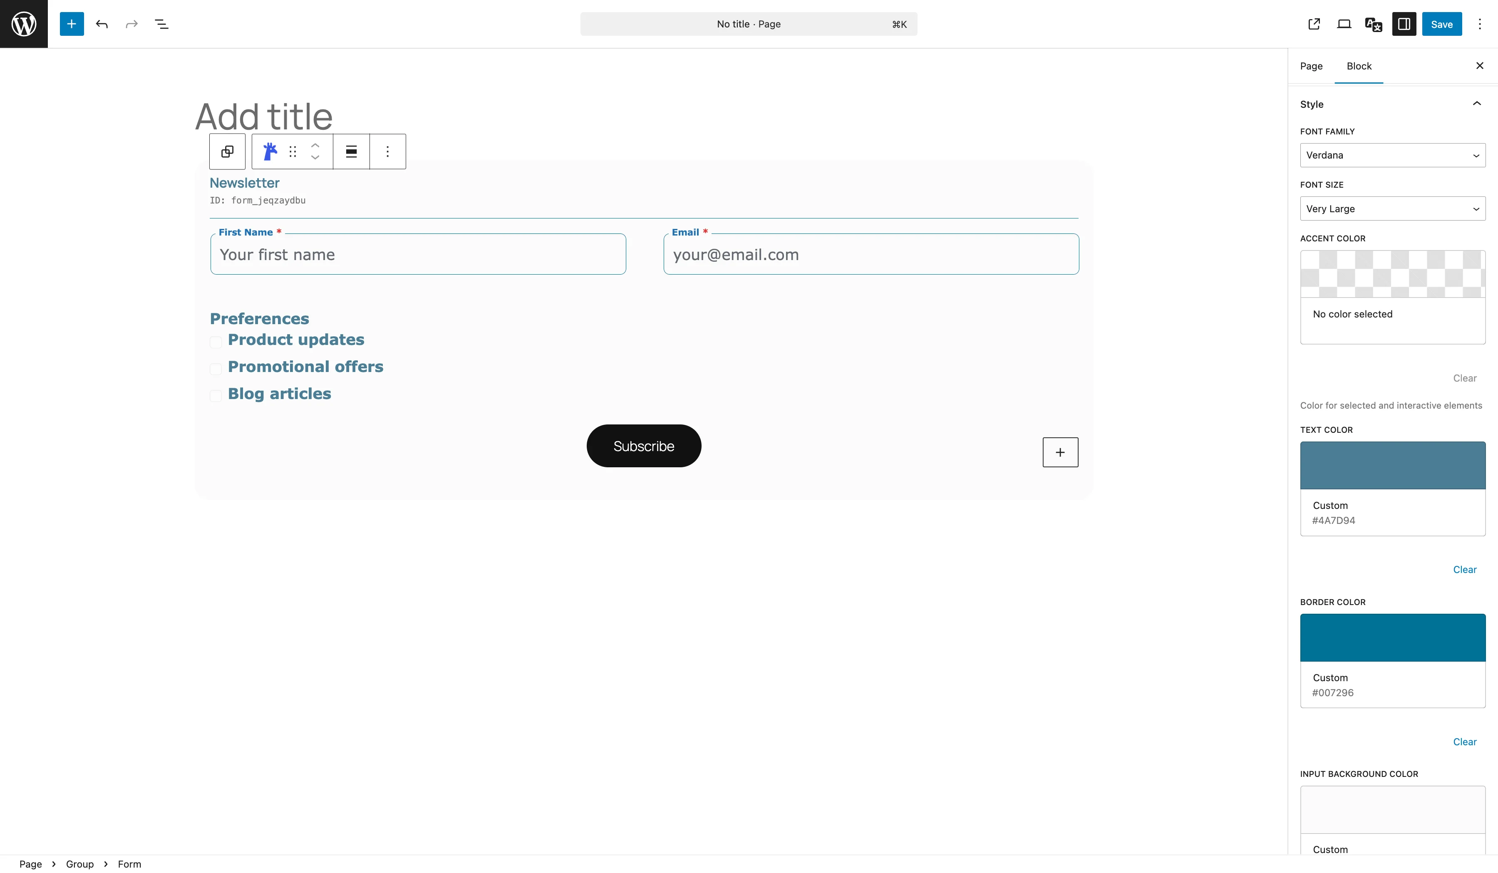
Task: Open the page preview in a new tab
Action: 1314,24
